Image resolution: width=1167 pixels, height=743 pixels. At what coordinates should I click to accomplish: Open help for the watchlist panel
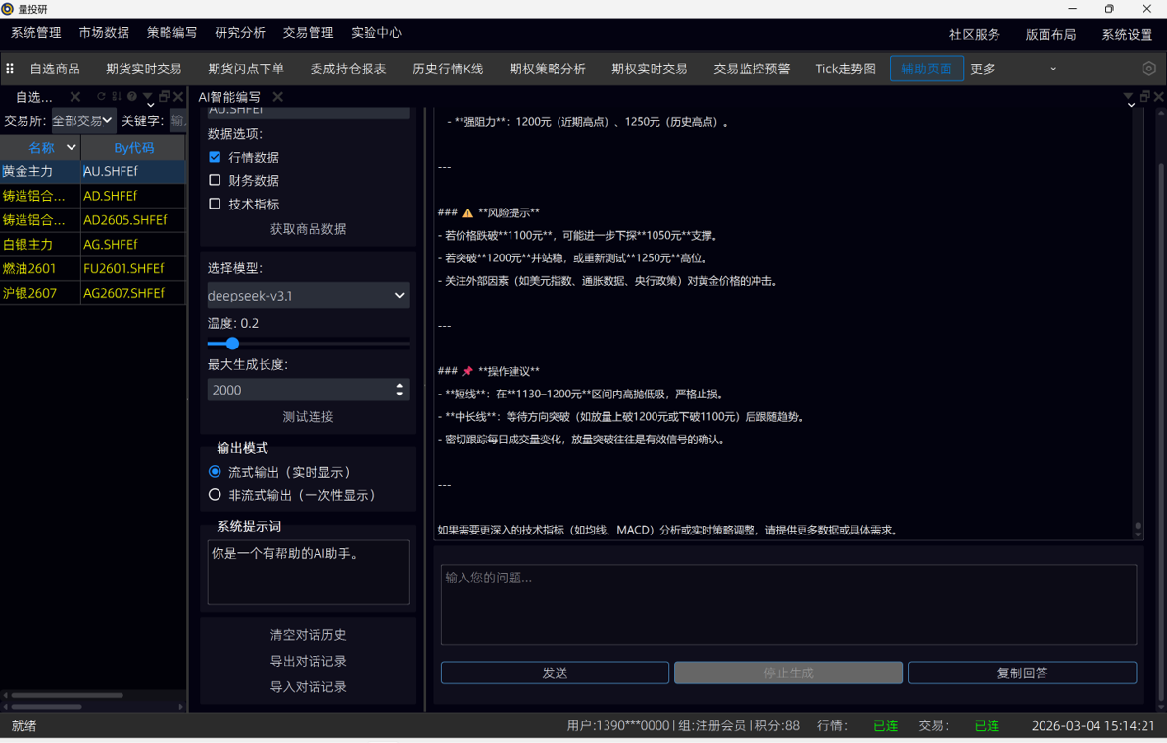click(131, 96)
